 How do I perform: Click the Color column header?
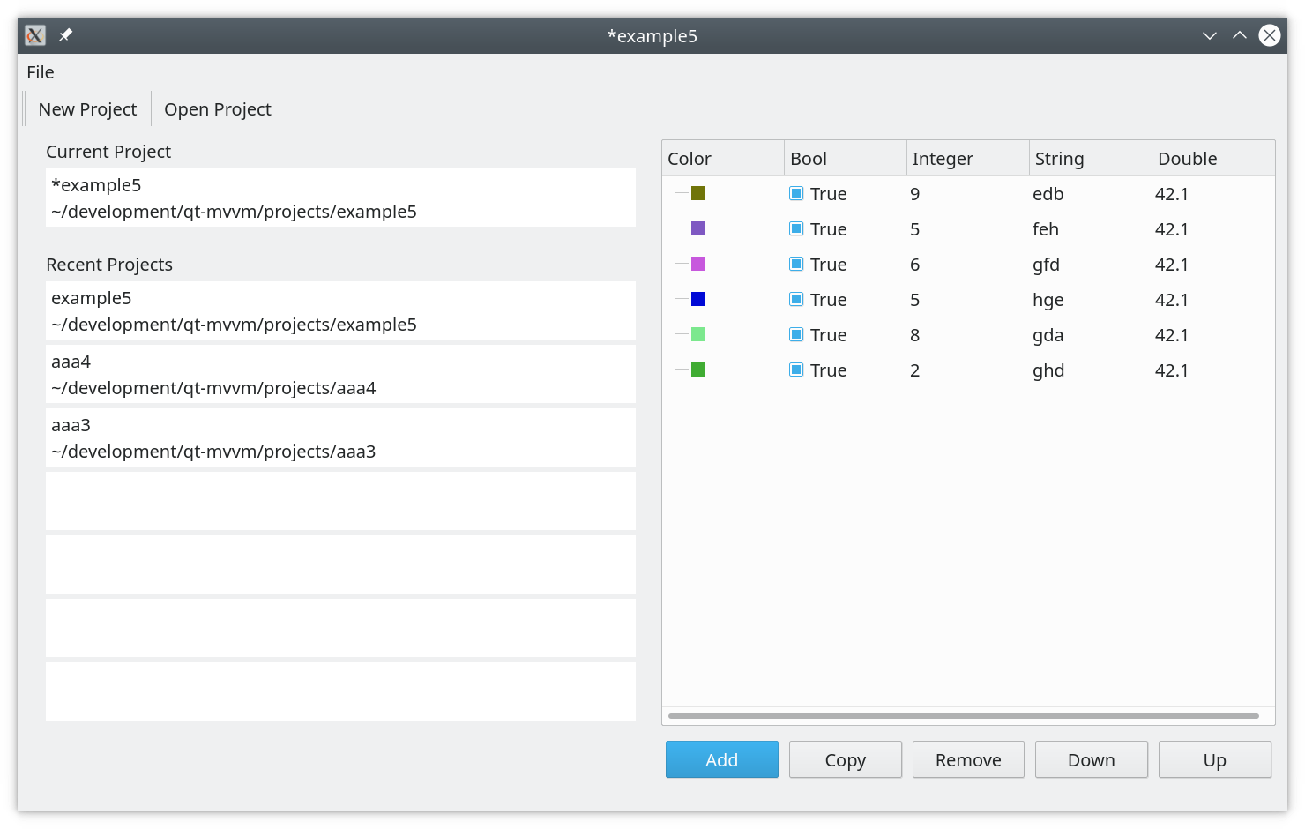[x=723, y=159]
